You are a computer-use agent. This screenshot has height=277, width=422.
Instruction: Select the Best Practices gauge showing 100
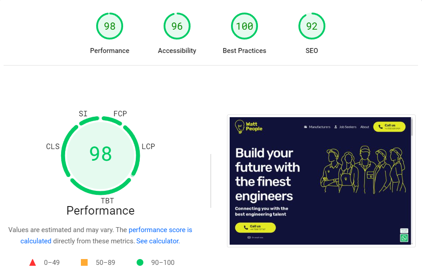pos(244,26)
